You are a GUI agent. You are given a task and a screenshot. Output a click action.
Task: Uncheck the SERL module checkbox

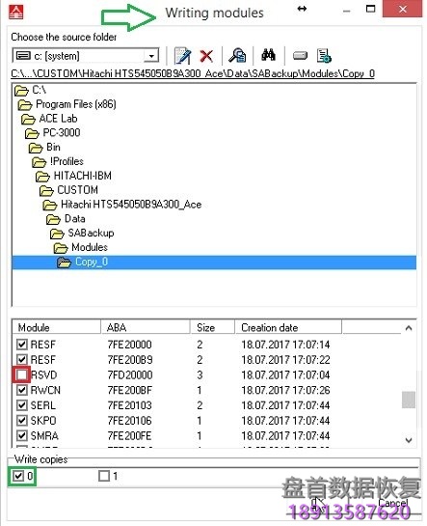pyautogui.click(x=22, y=405)
